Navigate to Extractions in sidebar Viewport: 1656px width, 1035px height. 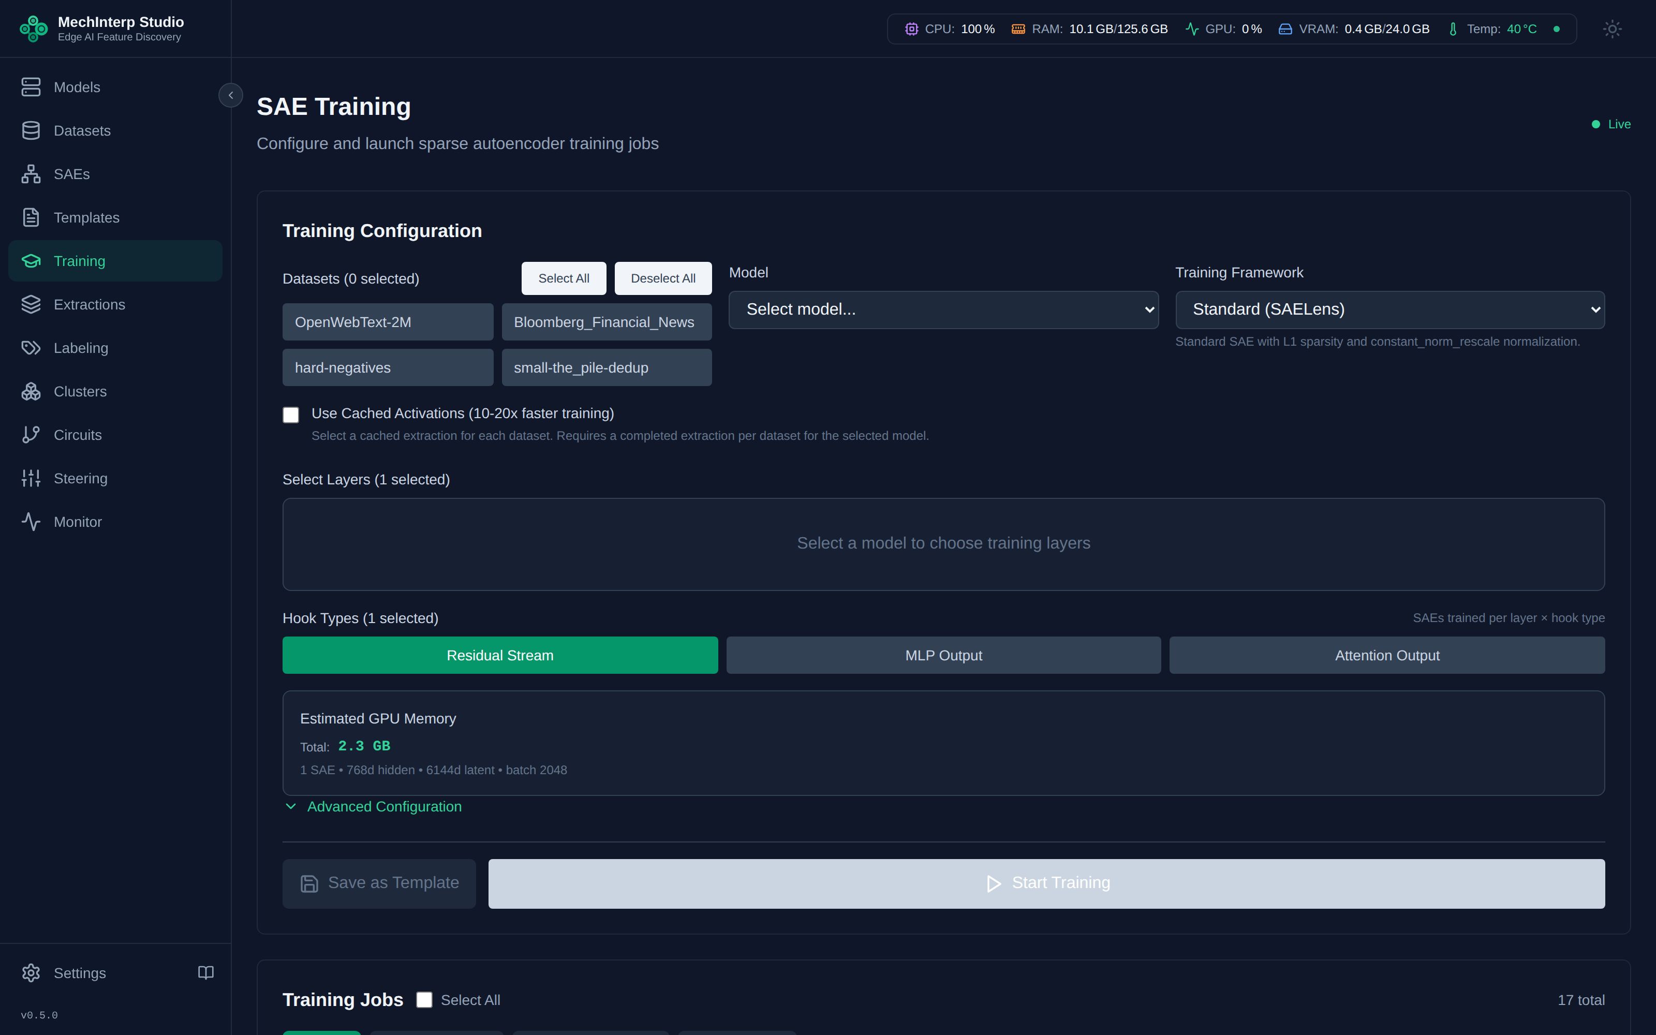[x=115, y=305]
